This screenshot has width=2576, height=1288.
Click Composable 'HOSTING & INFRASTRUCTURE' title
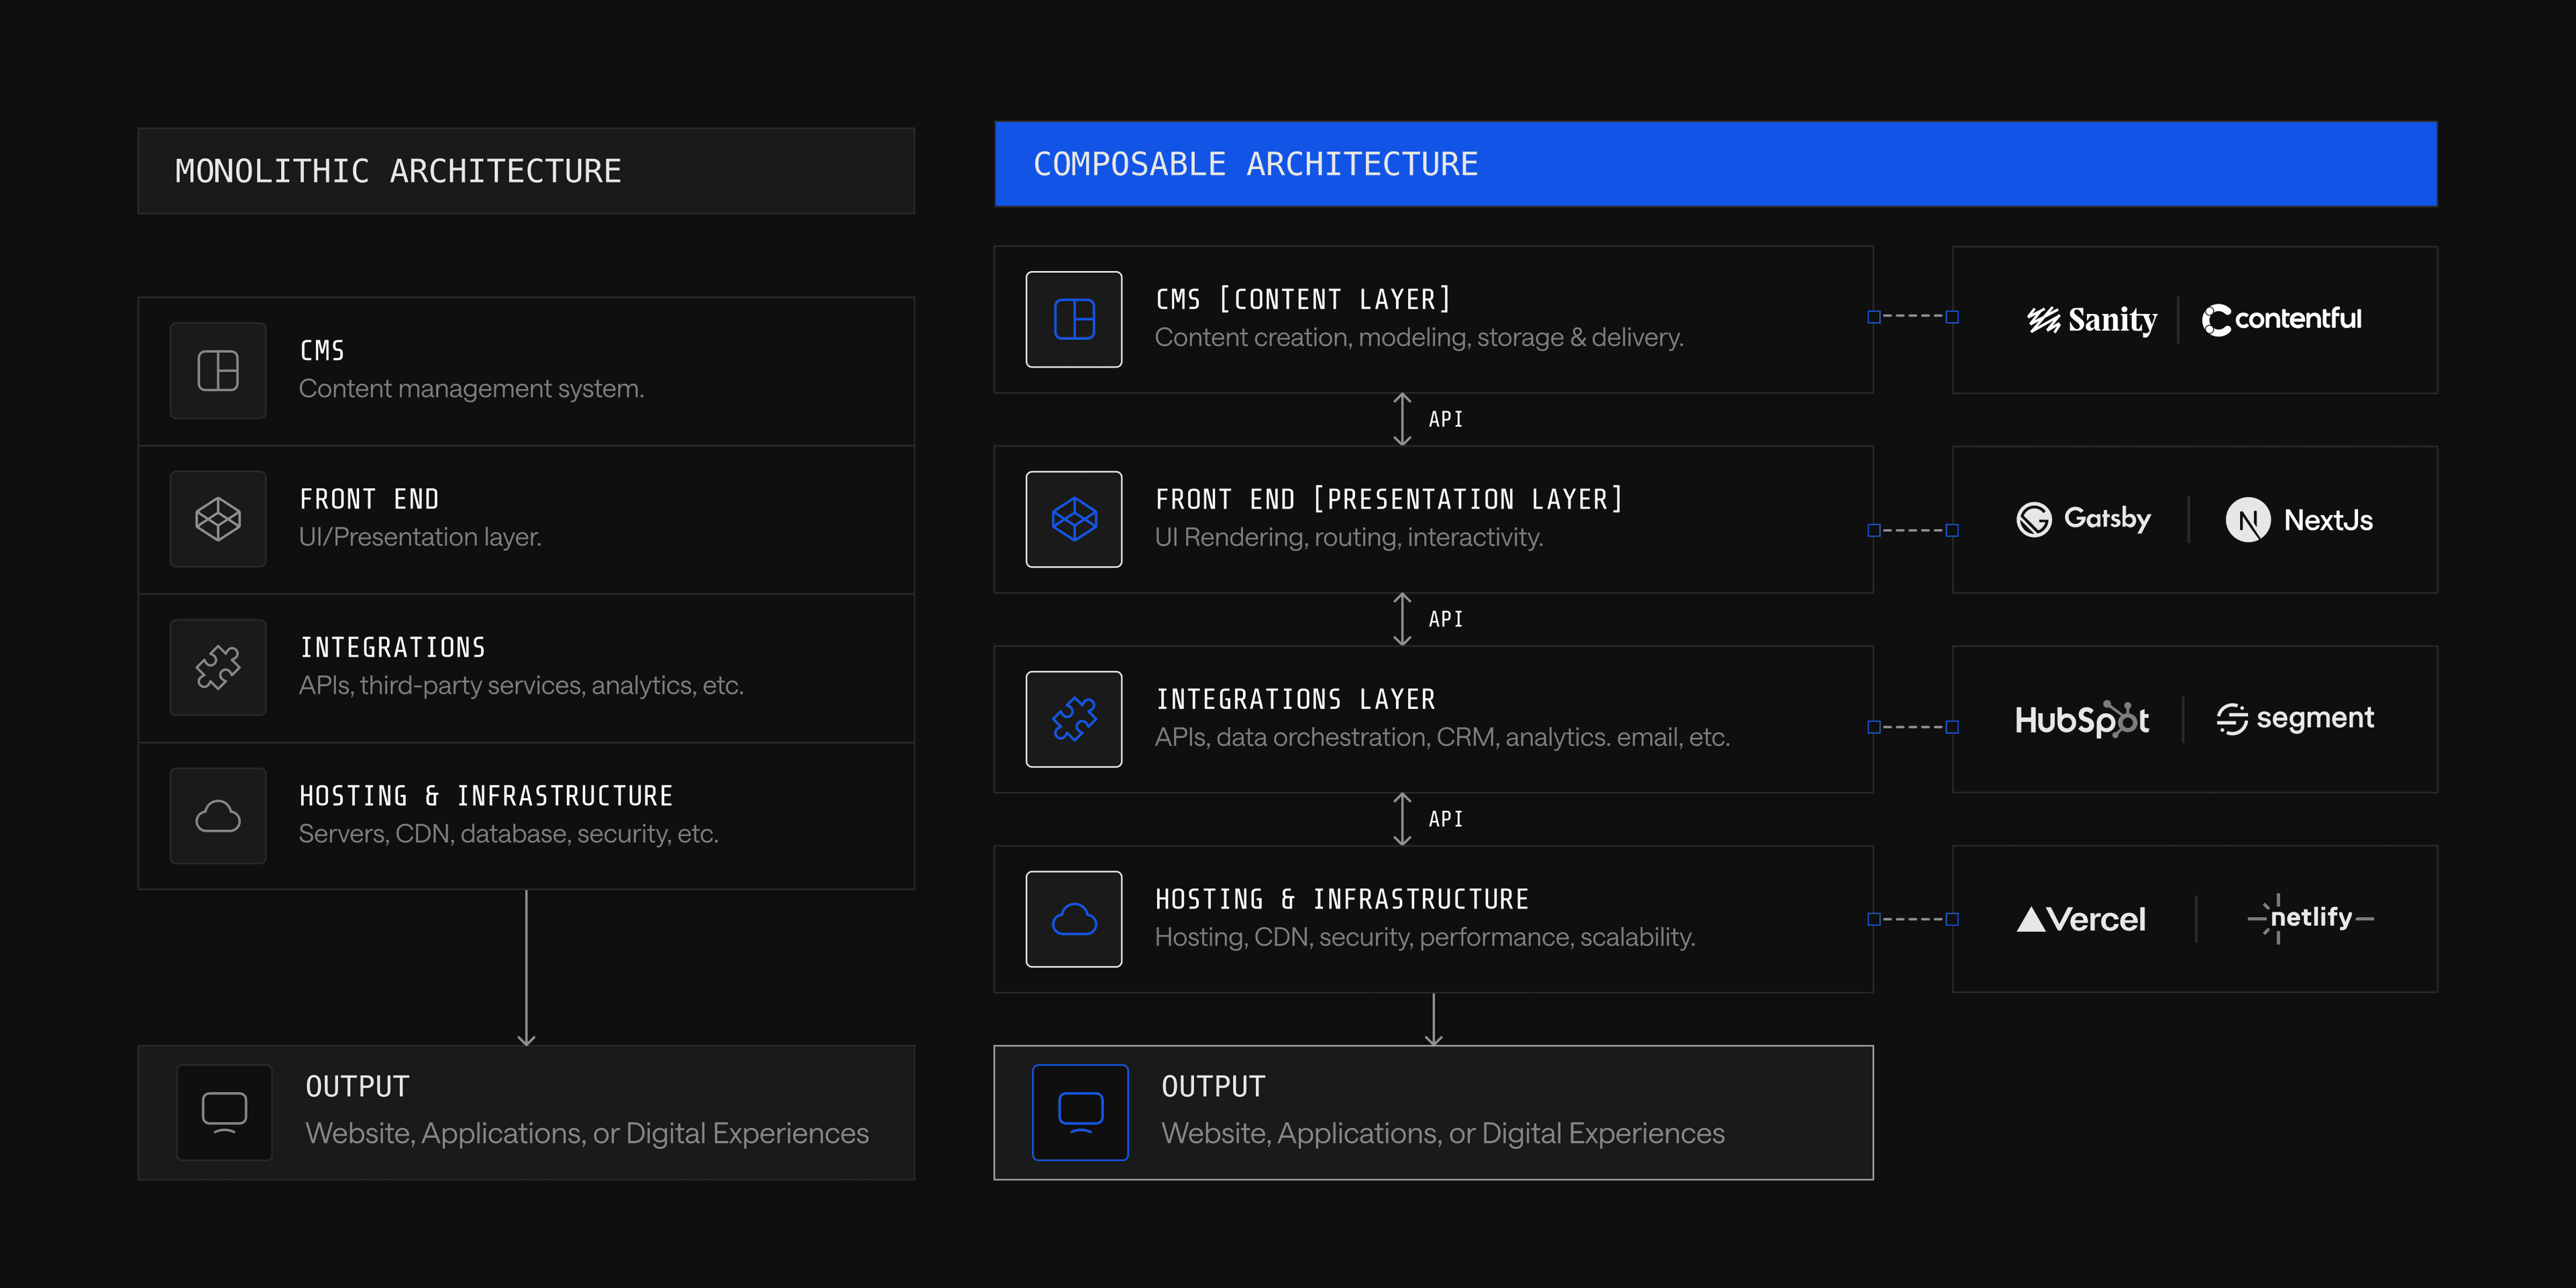pos(1342,899)
